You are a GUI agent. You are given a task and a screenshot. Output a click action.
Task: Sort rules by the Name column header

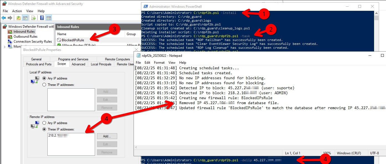pos(90,34)
